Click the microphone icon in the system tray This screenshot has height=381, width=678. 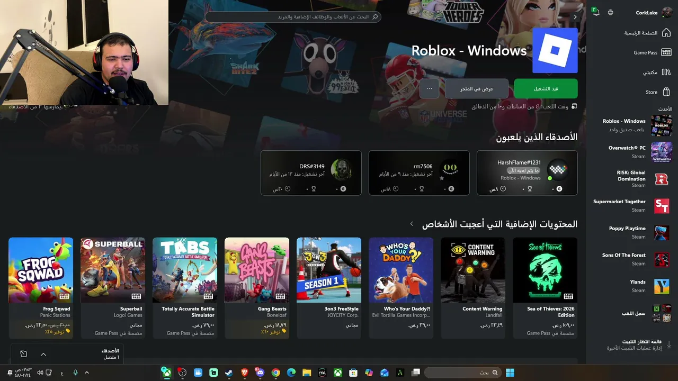(x=75, y=373)
